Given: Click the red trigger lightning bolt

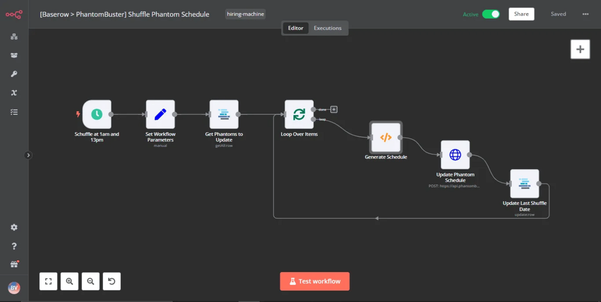Looking at the screenshot, I should coord(78,114).
